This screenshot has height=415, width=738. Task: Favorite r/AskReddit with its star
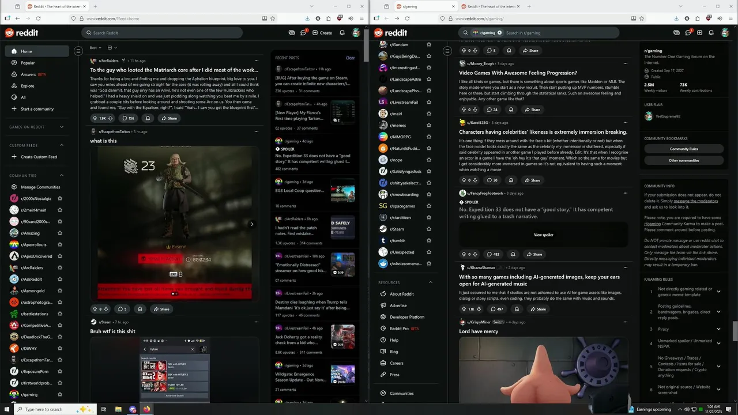tap(60, 280)
